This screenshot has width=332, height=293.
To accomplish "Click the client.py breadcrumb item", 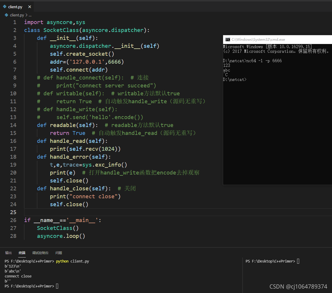I will pyautogui.click(x=16, y=15).
